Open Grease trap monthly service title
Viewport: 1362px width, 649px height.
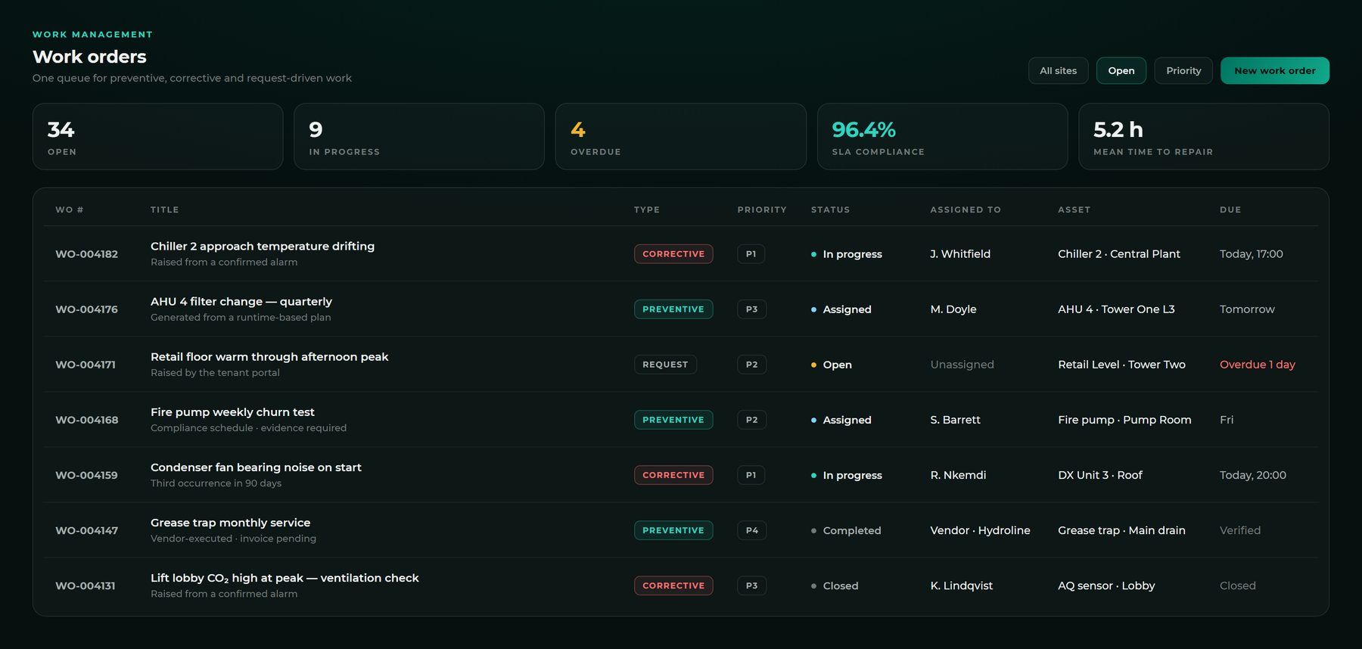point(230,522)
